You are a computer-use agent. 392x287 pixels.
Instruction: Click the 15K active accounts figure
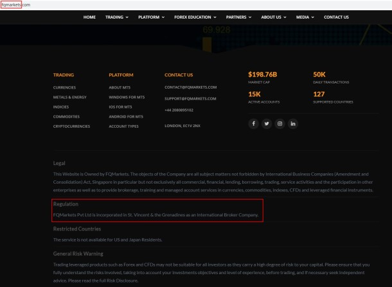coord(254,94)
